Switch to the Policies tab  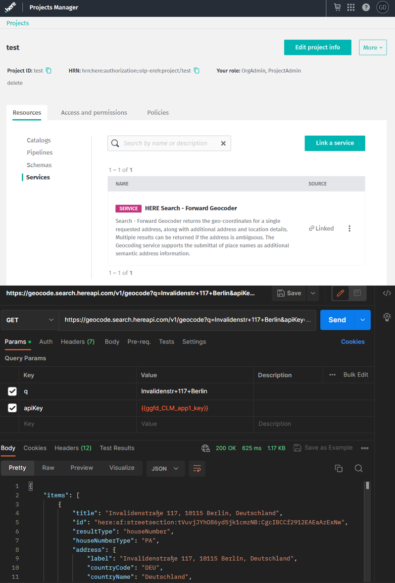tap(158, 112)
